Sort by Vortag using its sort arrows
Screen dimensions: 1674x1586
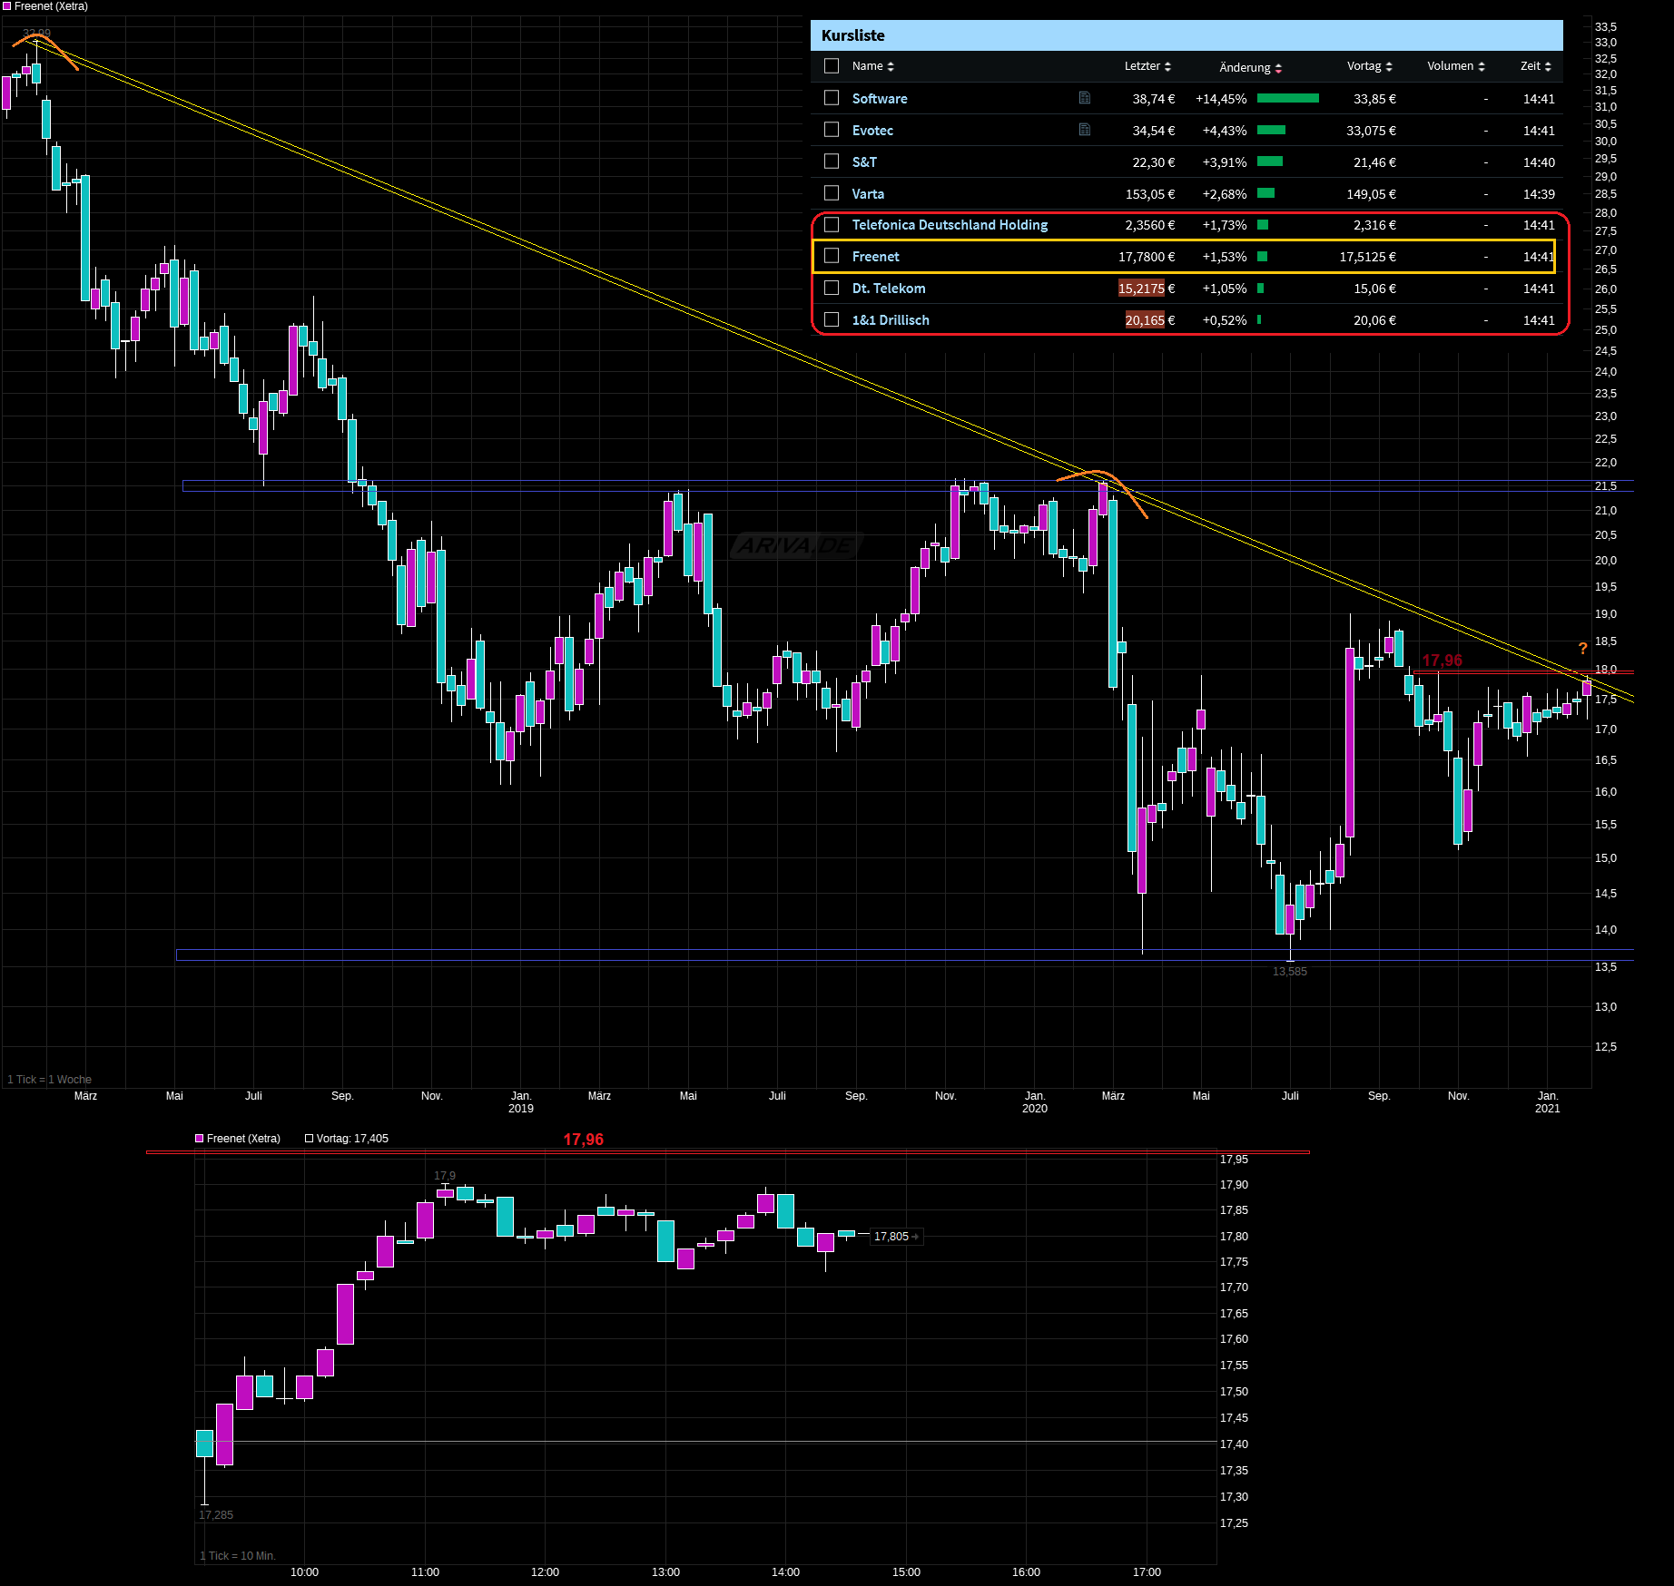click(1389, 66)
